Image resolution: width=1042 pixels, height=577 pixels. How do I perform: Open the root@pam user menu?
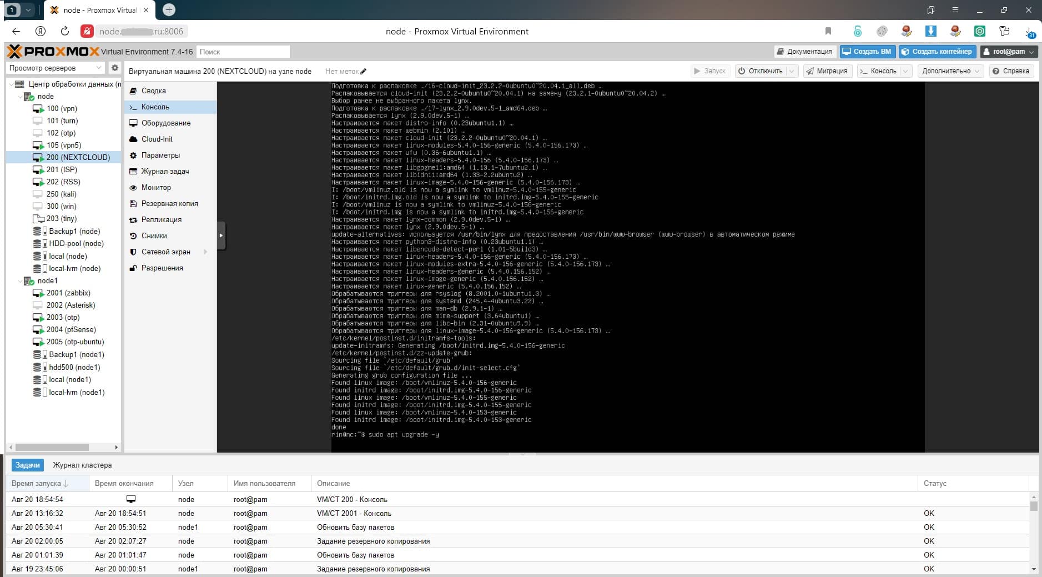(1009, 52)
